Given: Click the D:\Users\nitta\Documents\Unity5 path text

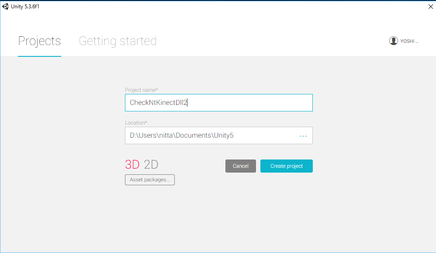Looking at the screenshot, I should coord(181,135).
